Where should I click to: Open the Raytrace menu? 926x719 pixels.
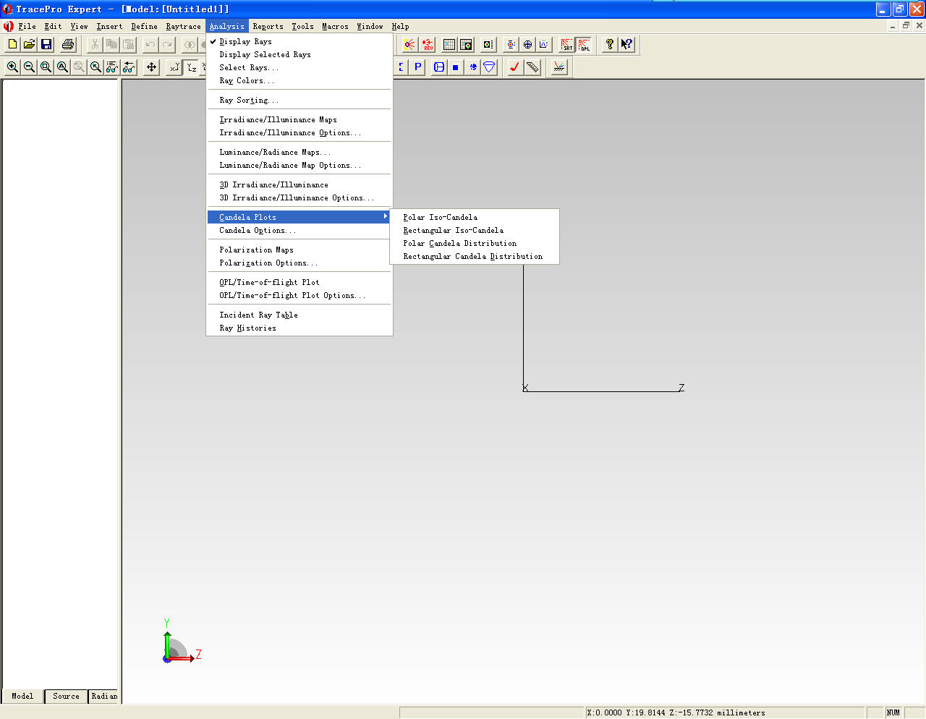183,26
